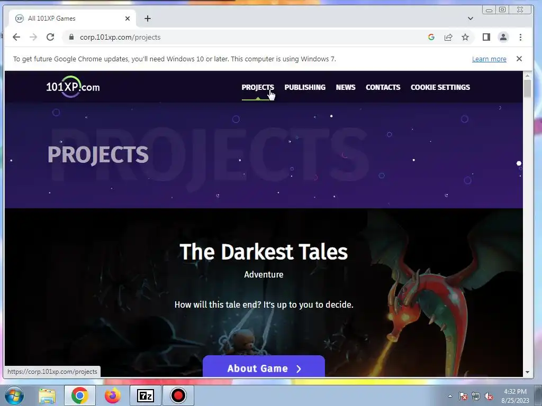The height and width of the screenshot is (406, 542).
Task: Open the Chrome profile avatar
Action: pyautogui.click(x=503, y=38)
